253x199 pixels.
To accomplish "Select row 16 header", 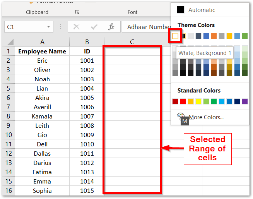I will 9,190.
